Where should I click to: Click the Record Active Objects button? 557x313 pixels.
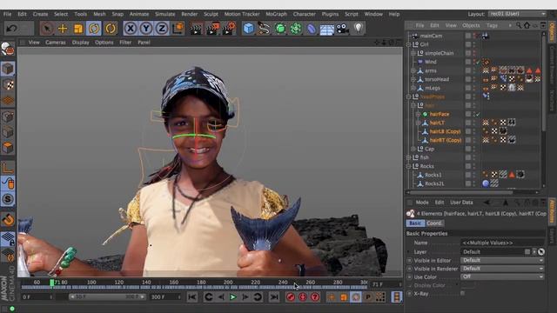click(x=291, y=297)
